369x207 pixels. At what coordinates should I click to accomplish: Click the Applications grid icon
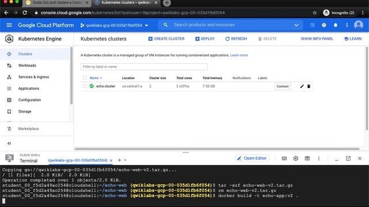[x=9, y=89]
